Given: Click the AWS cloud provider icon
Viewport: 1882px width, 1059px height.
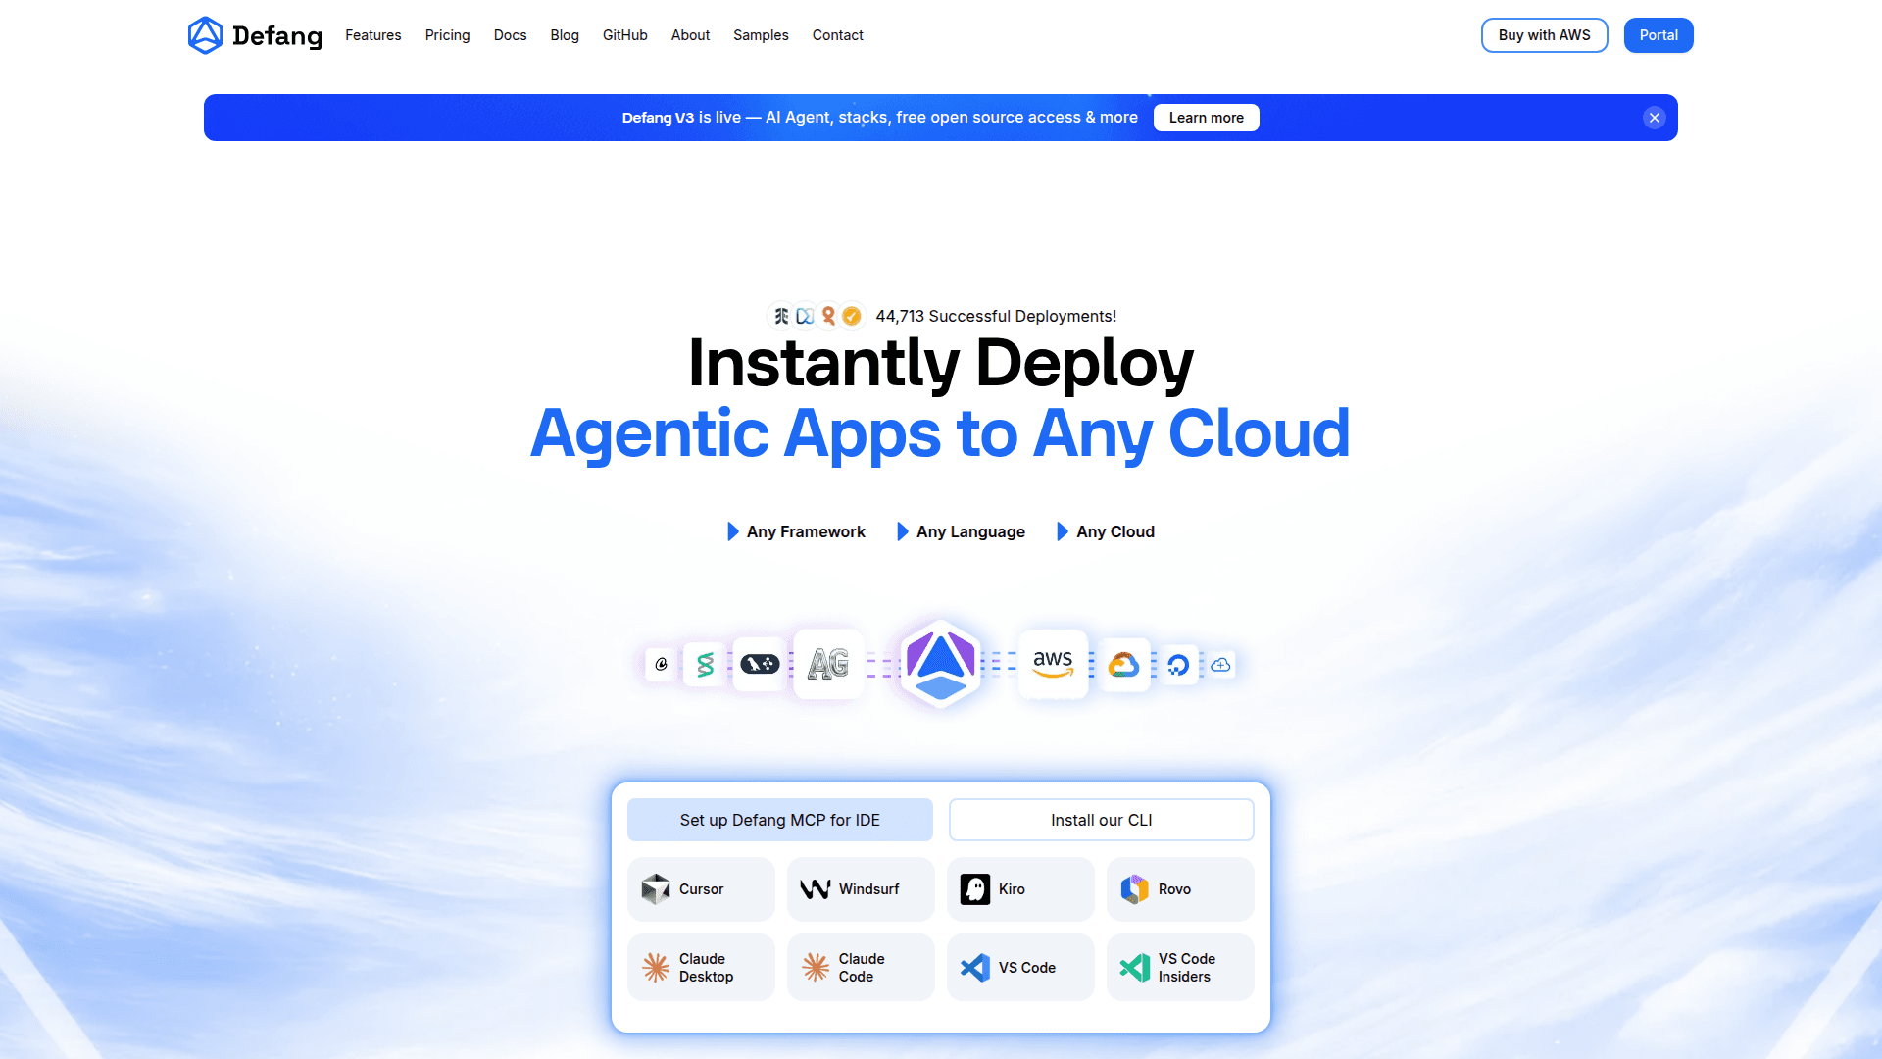Looking at the screenshot, I should coord(1053,664).
